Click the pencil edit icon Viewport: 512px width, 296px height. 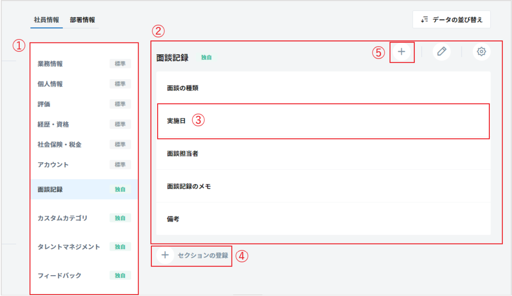pyautogui.click(x=442, y=52)
